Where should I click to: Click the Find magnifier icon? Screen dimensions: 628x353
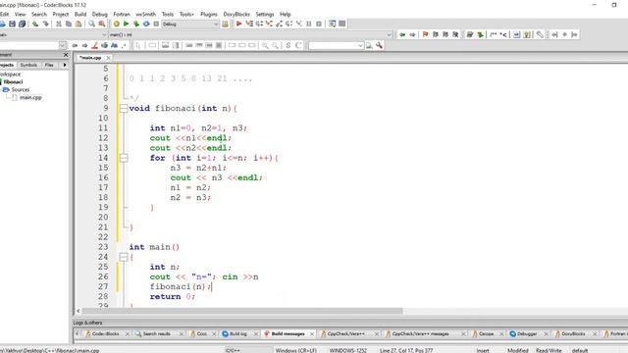pyautogui.click(x=91, y=24)
